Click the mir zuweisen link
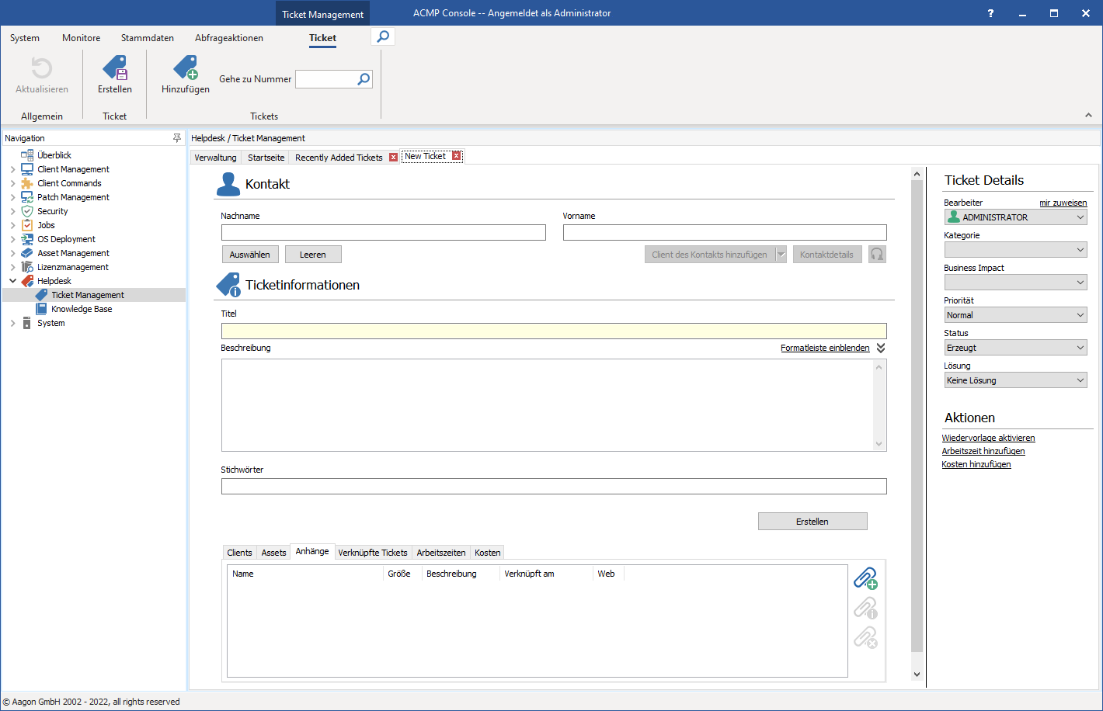This screenshot has height=711, width=1103. click(1063, 202)
